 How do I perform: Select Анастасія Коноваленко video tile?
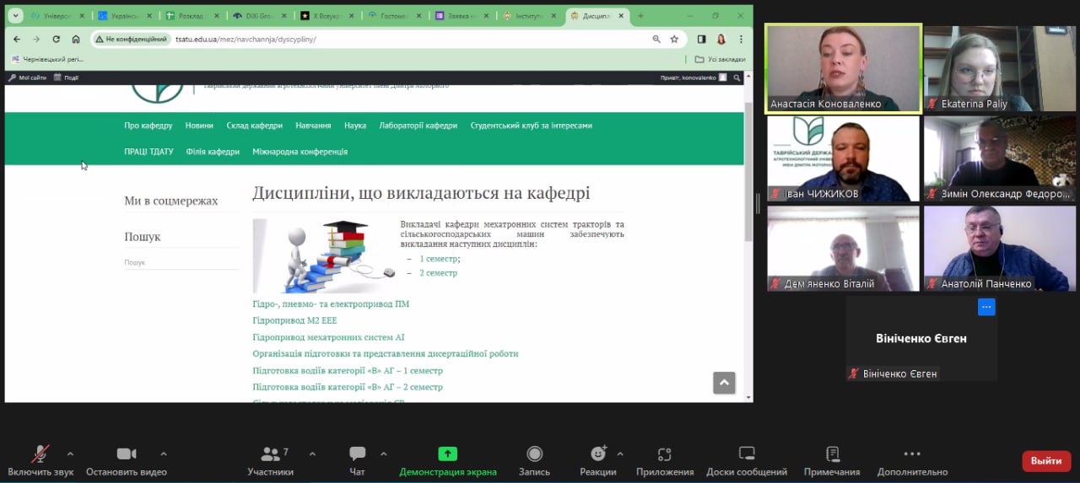tap(843, 67)
